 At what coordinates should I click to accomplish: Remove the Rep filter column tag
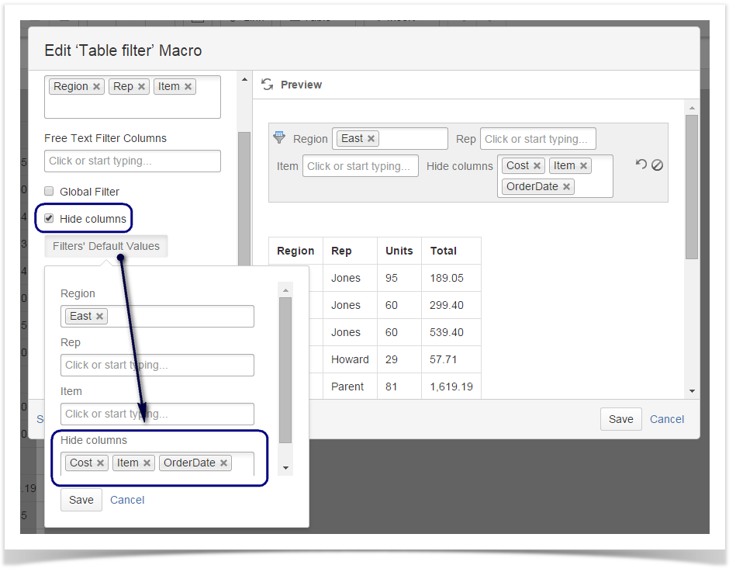[141, 86]
